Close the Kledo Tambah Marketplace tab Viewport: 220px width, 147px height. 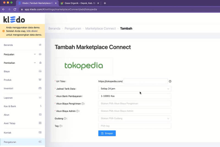56,3
